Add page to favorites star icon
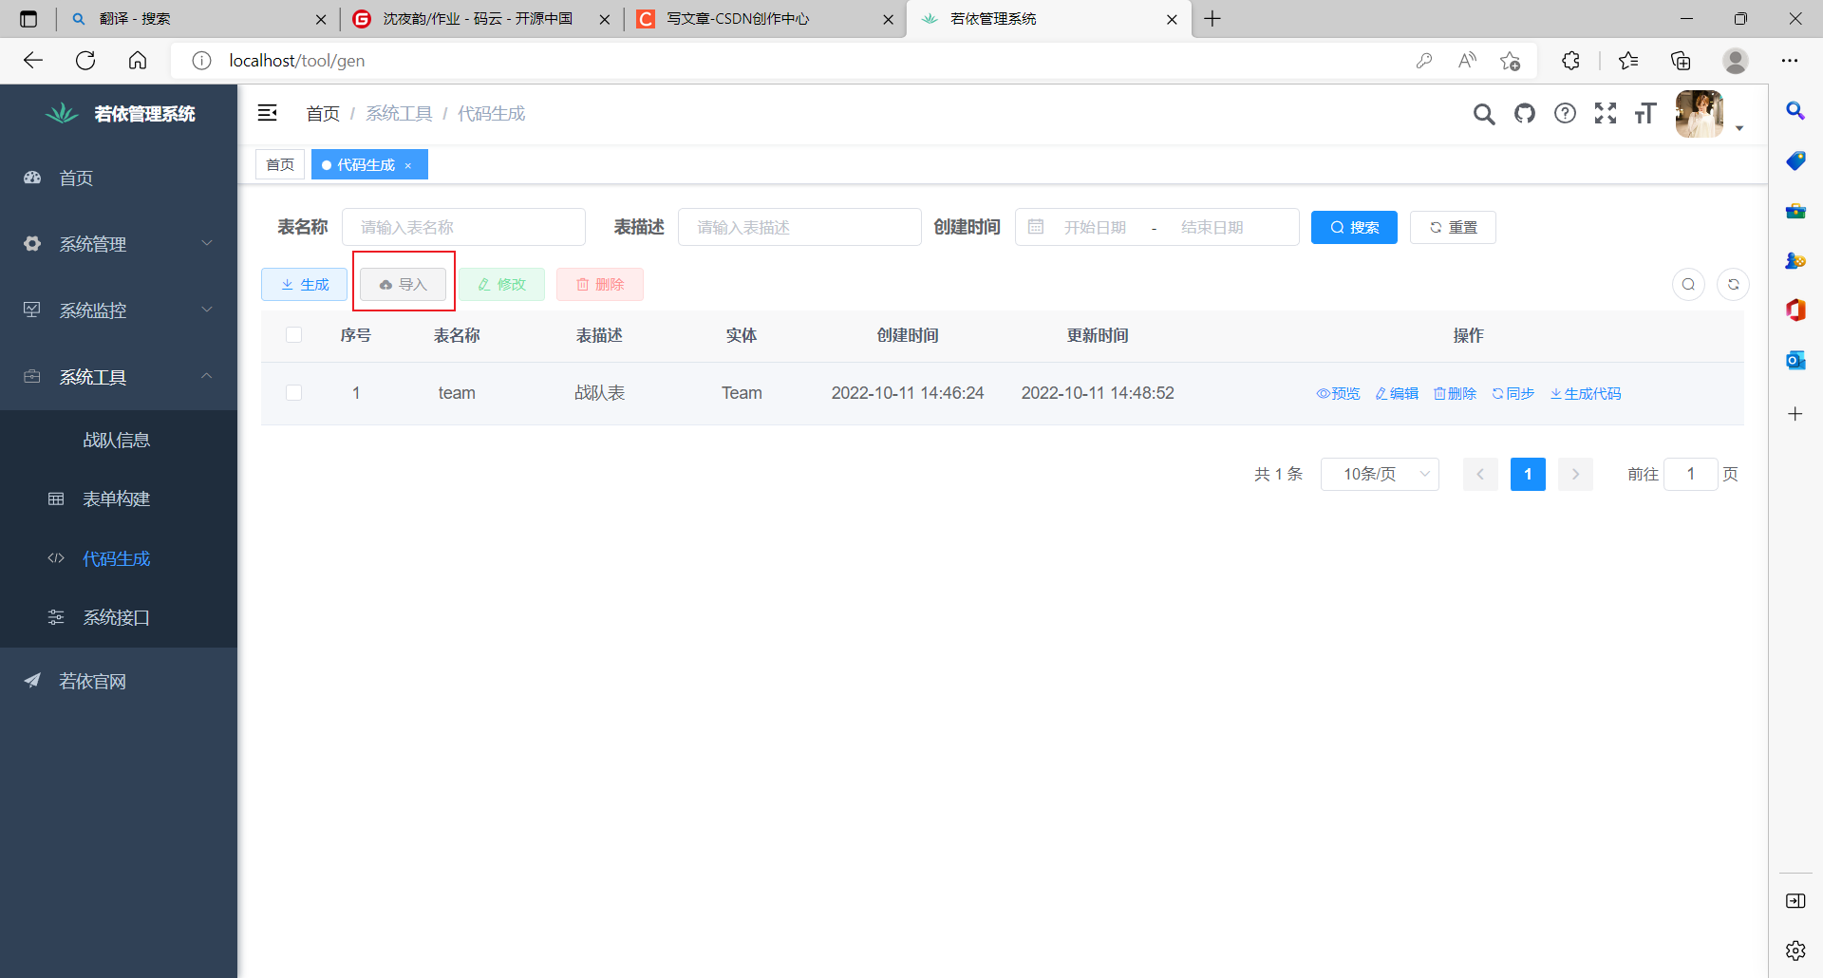This screenshot has height=978, width=1823. 1510,61
